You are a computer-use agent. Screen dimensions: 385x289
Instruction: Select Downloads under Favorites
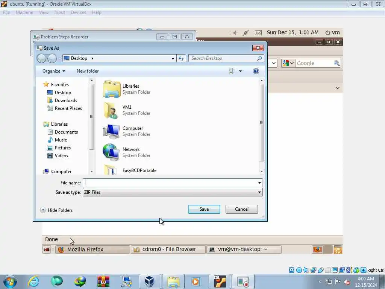[x=62, y=100]
